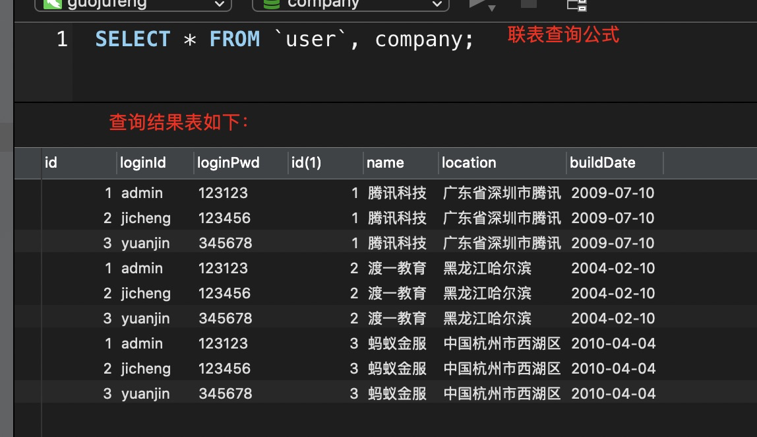Select yuanjin cell in the 腾讯科技 row
This screenshot has height=437, width=757.
(x=145, y=244)
